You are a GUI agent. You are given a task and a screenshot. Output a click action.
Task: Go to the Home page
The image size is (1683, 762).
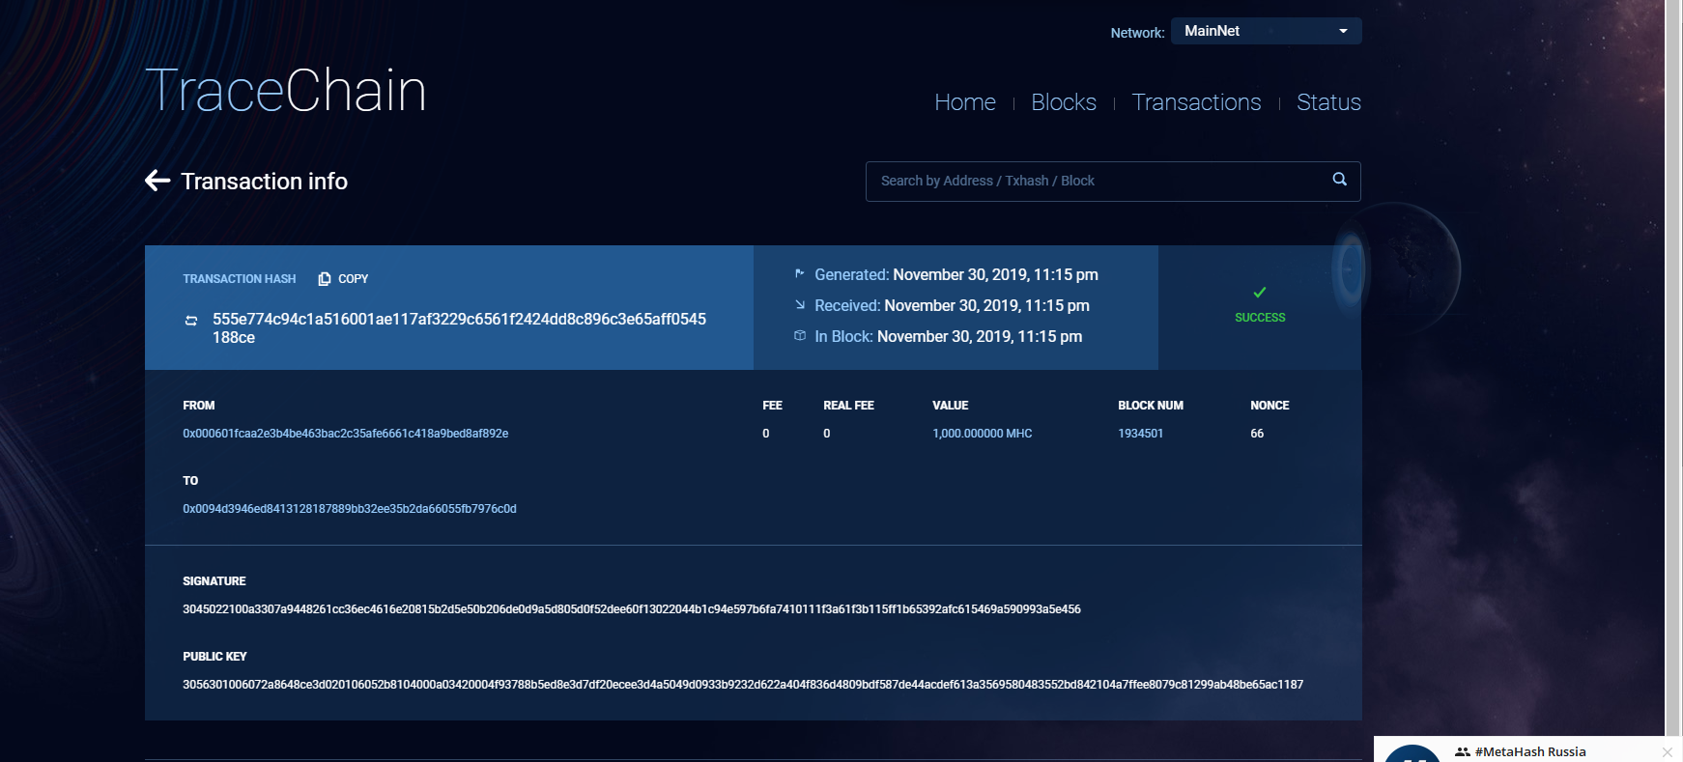(965, 102)
